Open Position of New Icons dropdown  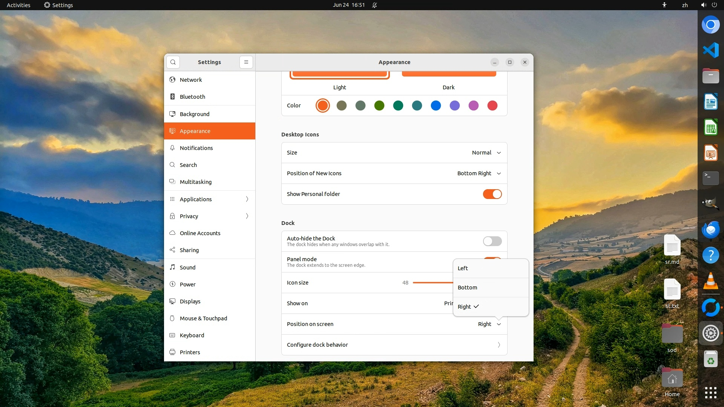479,173
